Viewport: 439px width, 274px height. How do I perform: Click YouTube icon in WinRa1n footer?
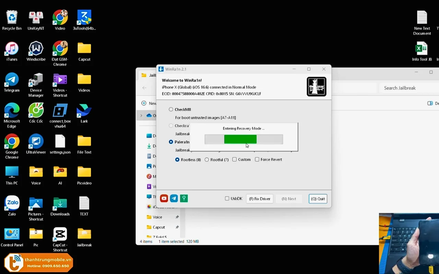tap(164, 198)
